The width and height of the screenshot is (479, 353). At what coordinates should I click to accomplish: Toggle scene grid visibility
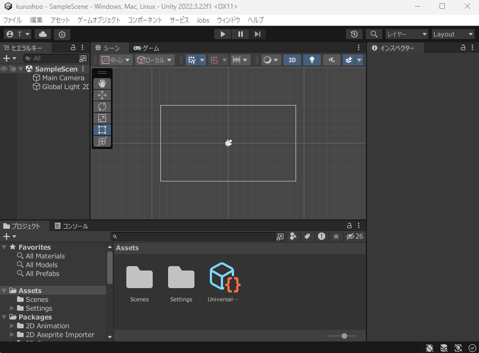click(192, 60)
